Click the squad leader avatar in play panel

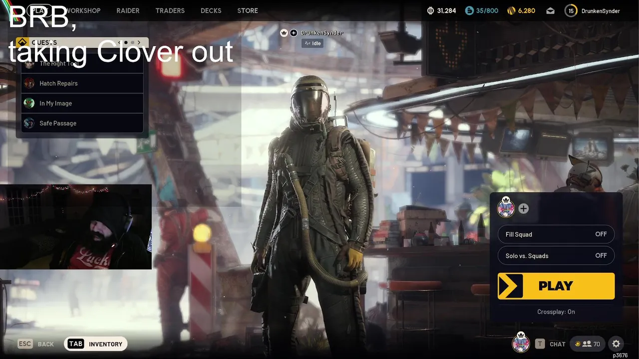(x=506, y=207)
